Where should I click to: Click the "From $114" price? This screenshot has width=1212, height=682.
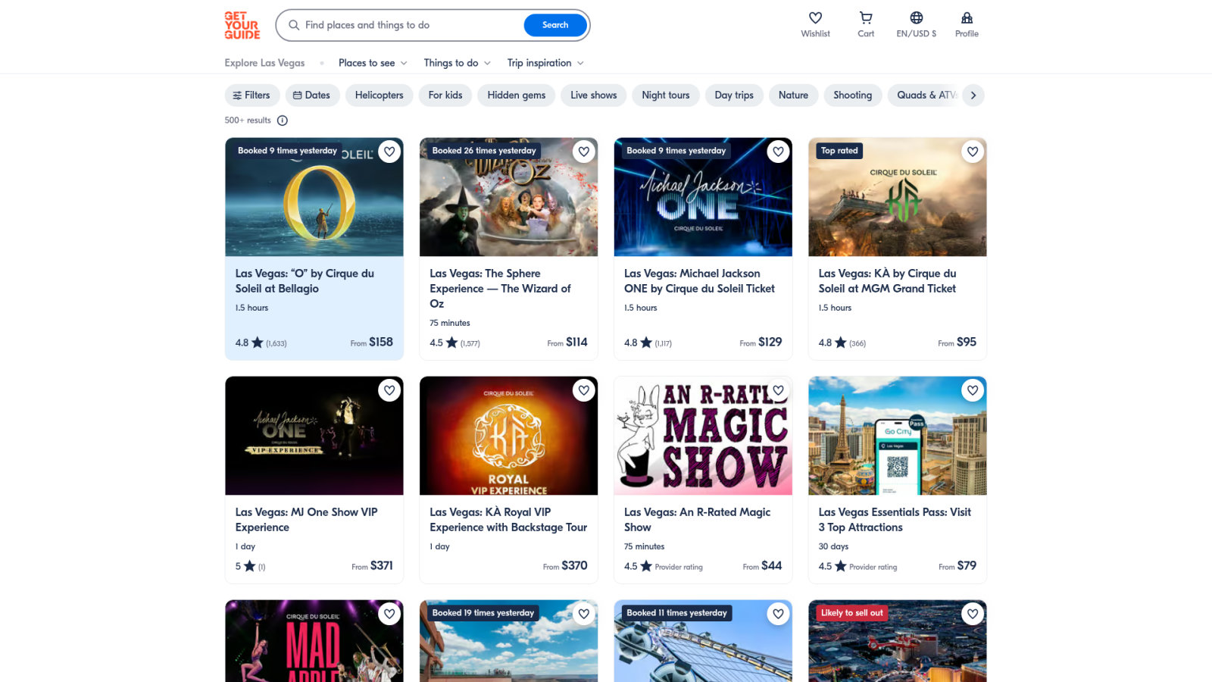click(567, 343)
